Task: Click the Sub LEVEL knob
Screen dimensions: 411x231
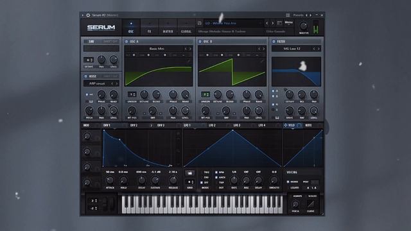Action: coord(114,60)
